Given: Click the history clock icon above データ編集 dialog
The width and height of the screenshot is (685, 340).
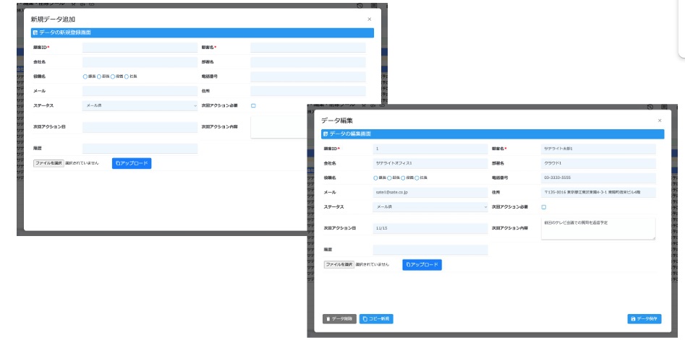Looking at the screenshot, I should tap(650, 106).
